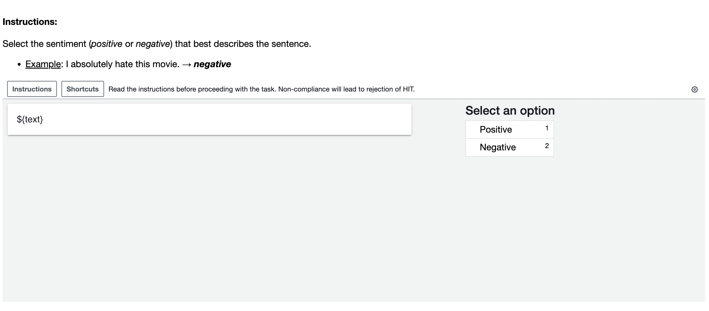Click shortcut number 2 beside Negative
Image resolution: width=709 pixels, height=311 pixels.
click(547, 146)
